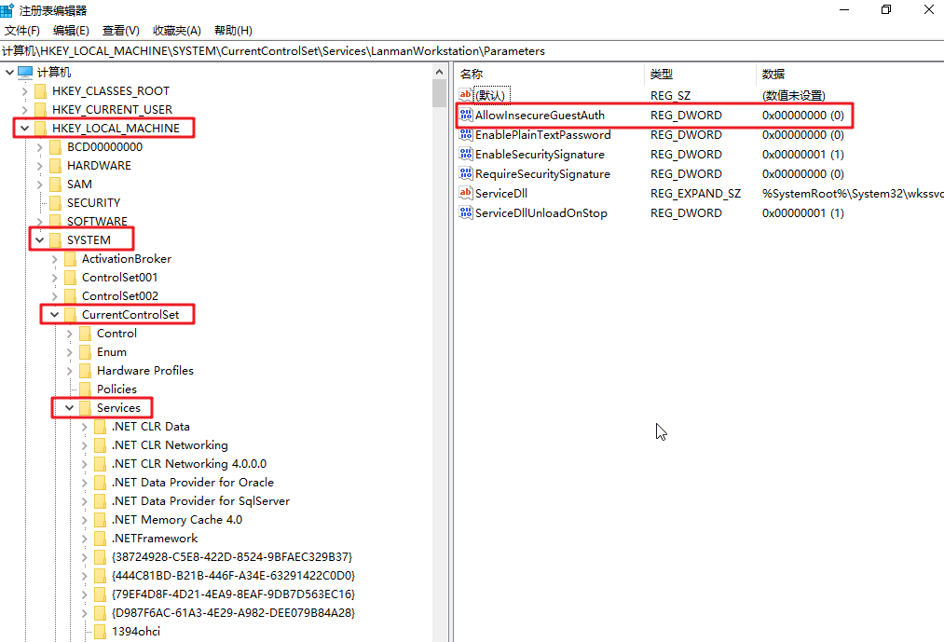Click the (数值未设置) data cell
944x642 pixels.
click(x=793, y=95)
